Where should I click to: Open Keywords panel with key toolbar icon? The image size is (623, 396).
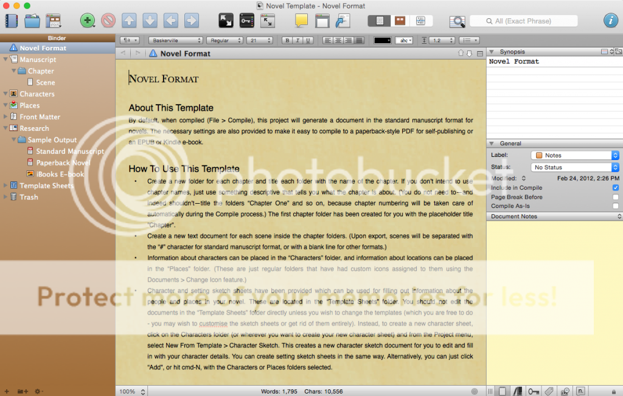click(x=246, y=21)
